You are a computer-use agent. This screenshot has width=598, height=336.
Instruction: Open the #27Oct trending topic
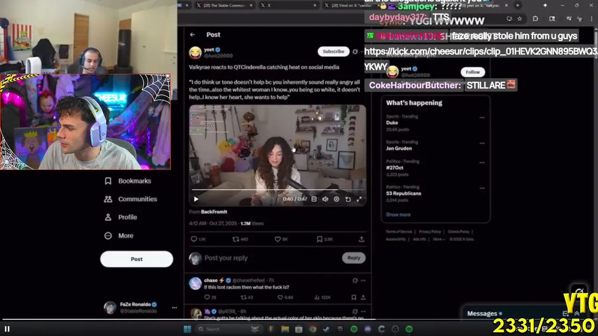click(x=395, y=168)
